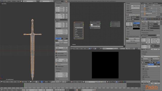Collapse the View panel in sidebar

[x=56, y=45]
